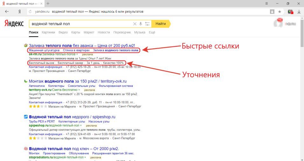Open the Водяной теплый пол недорого result
Viewport: 304px width, 161px height.
tap(72, 117)
